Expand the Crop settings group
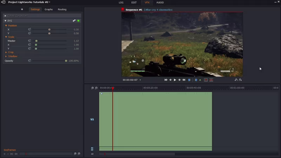Viewport: 281px width, 158px height. 6,52
